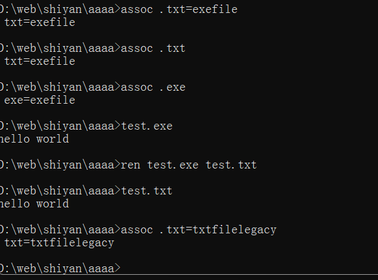Click the second 'hello world' output
Screen dimensions: 378x280
34,204
